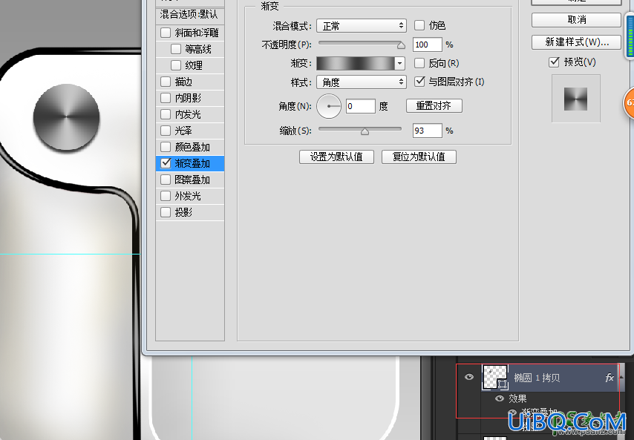Select the 外发光 list label
634x440 pixels.
(188, 196)
